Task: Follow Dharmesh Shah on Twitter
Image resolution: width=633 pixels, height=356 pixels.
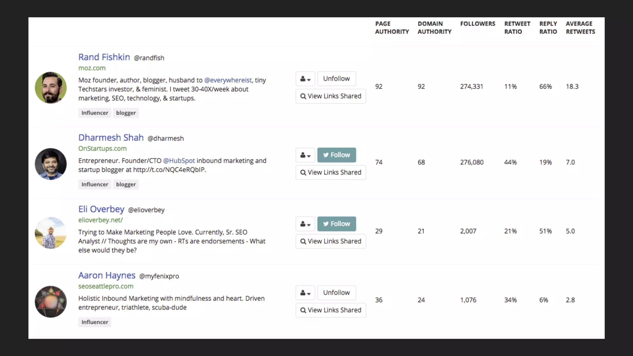Action: tap(336, 155)
